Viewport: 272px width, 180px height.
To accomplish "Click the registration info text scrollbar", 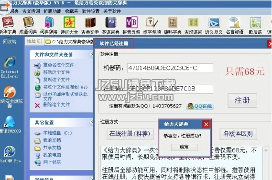I will [266, 163].
